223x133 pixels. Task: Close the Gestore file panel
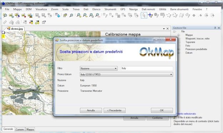pyautogui.click(x=219, y=28)
